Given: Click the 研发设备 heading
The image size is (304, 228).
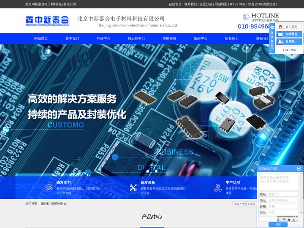Looking at the screenshot, I should point(148,182).
